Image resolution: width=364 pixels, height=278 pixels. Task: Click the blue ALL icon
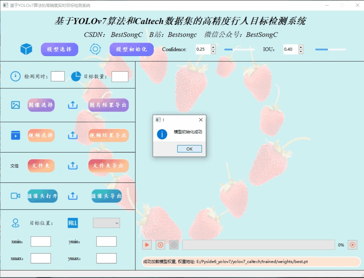pyautogui.click(x=73, y=223)
